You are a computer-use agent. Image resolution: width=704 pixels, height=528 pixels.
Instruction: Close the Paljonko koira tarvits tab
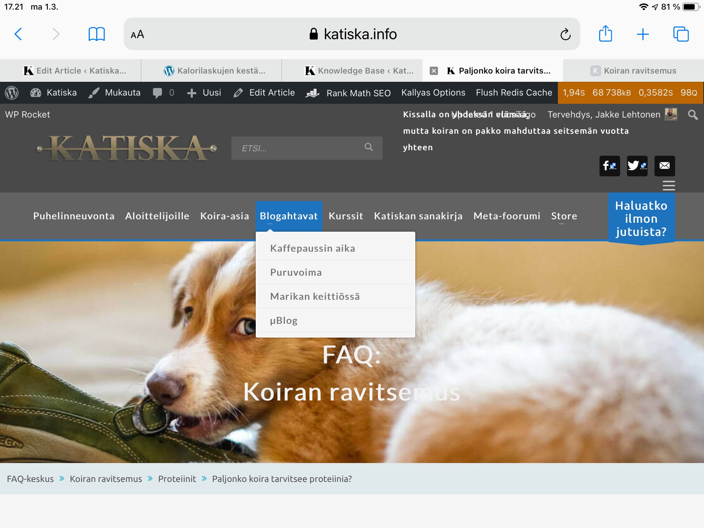pyautogui.click(x=434, y=71)
